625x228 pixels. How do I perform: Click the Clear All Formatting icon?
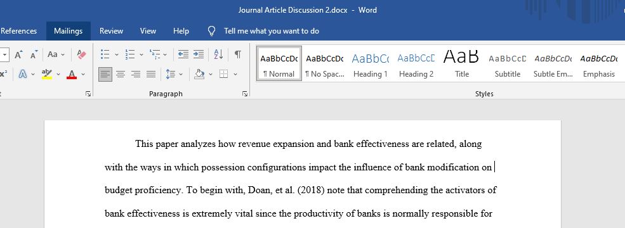click(81, 54)
